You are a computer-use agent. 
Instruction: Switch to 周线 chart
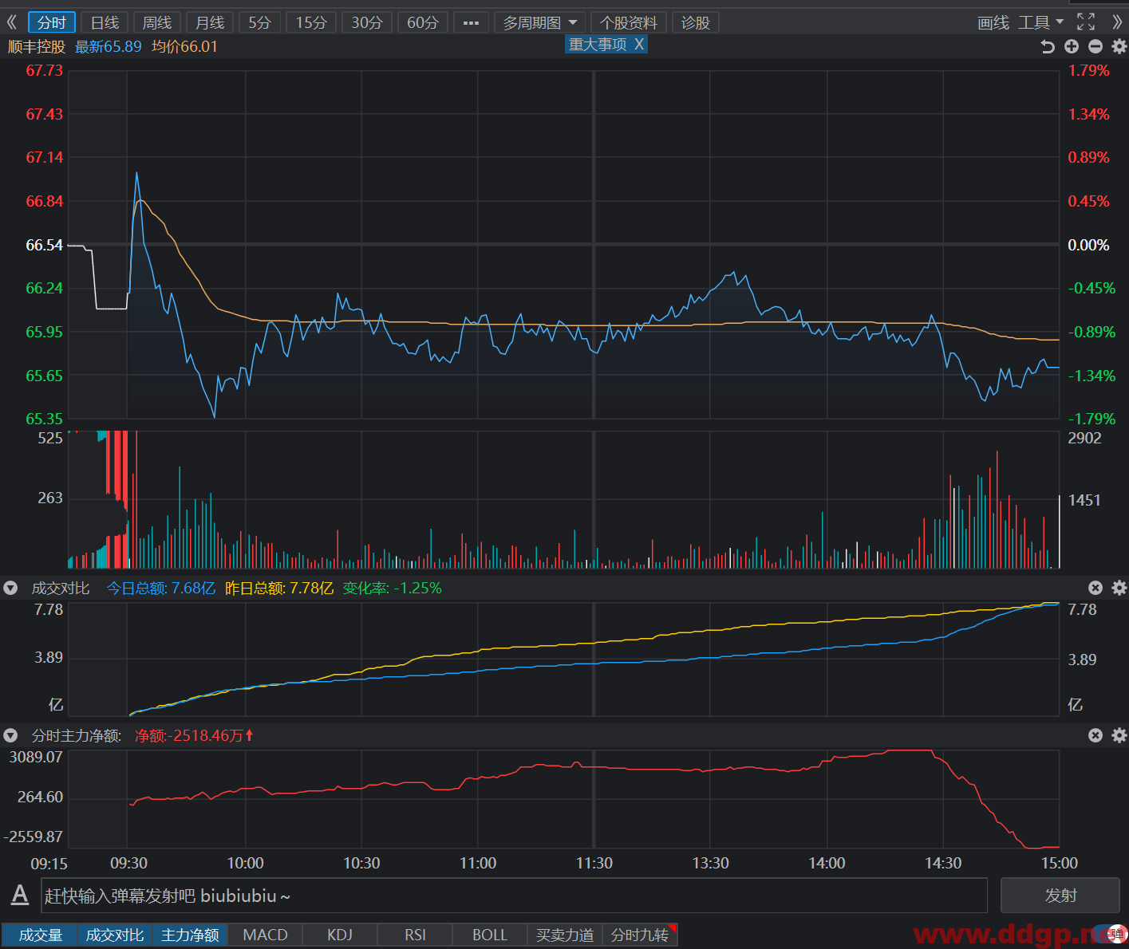coord(157,23)
